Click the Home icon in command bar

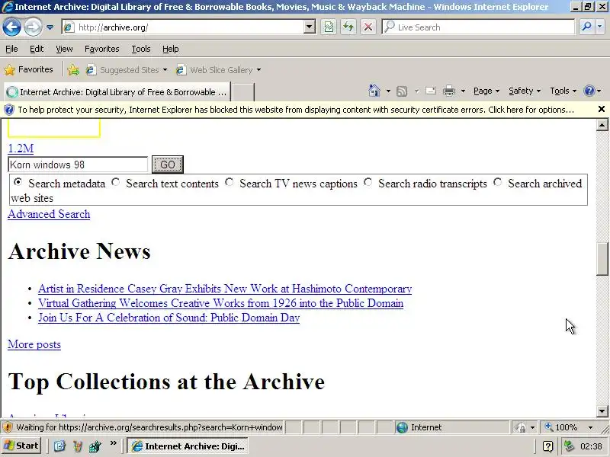click(374, 91)
